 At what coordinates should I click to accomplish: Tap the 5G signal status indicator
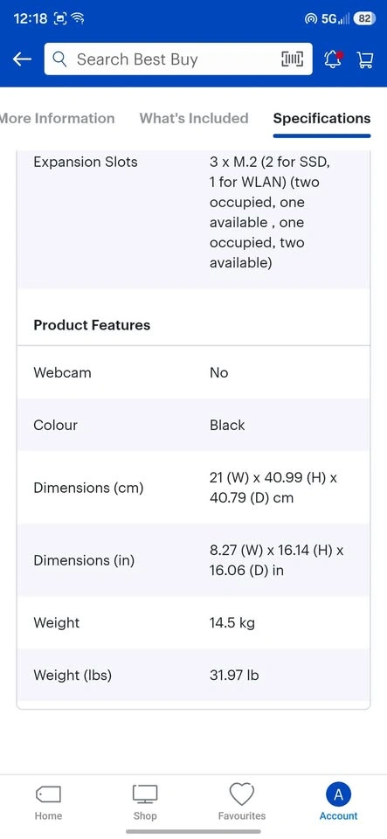click(x=335, y=18)
